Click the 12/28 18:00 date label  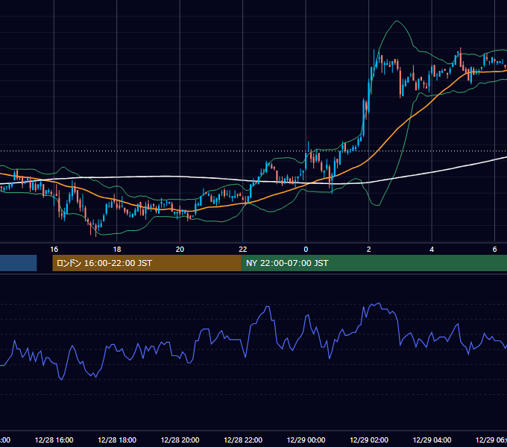point(117,440)
